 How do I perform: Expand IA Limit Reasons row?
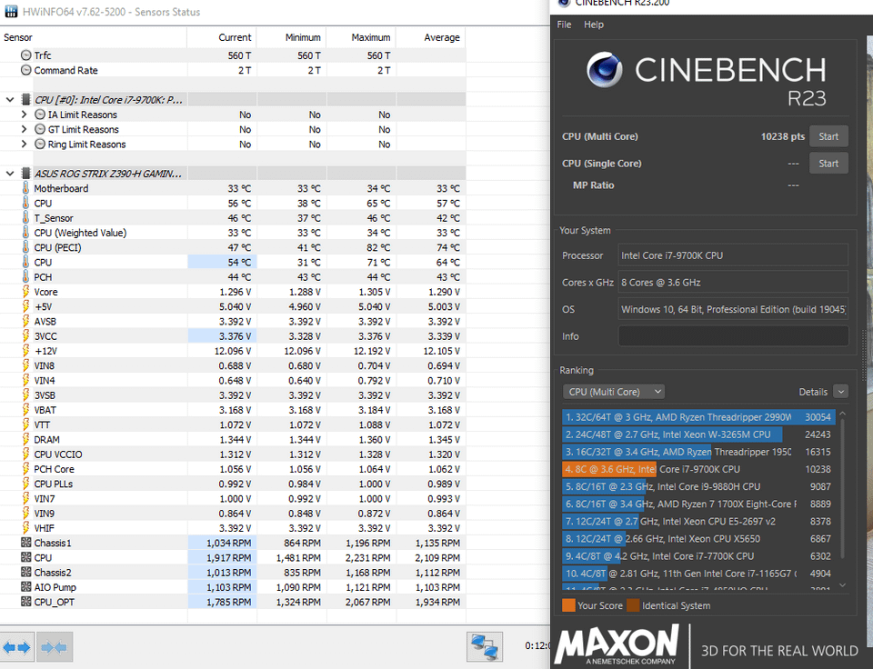click(24, 115)
